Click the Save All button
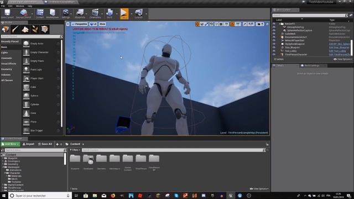Screen dimensions: 354x199 [45, 144]
